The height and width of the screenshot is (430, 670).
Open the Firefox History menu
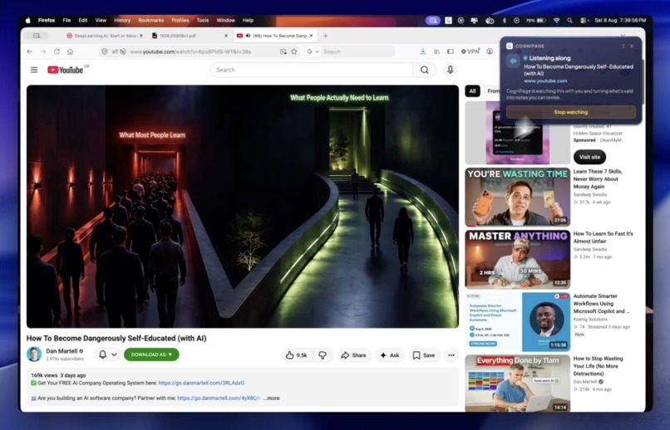tap(122, 20)
